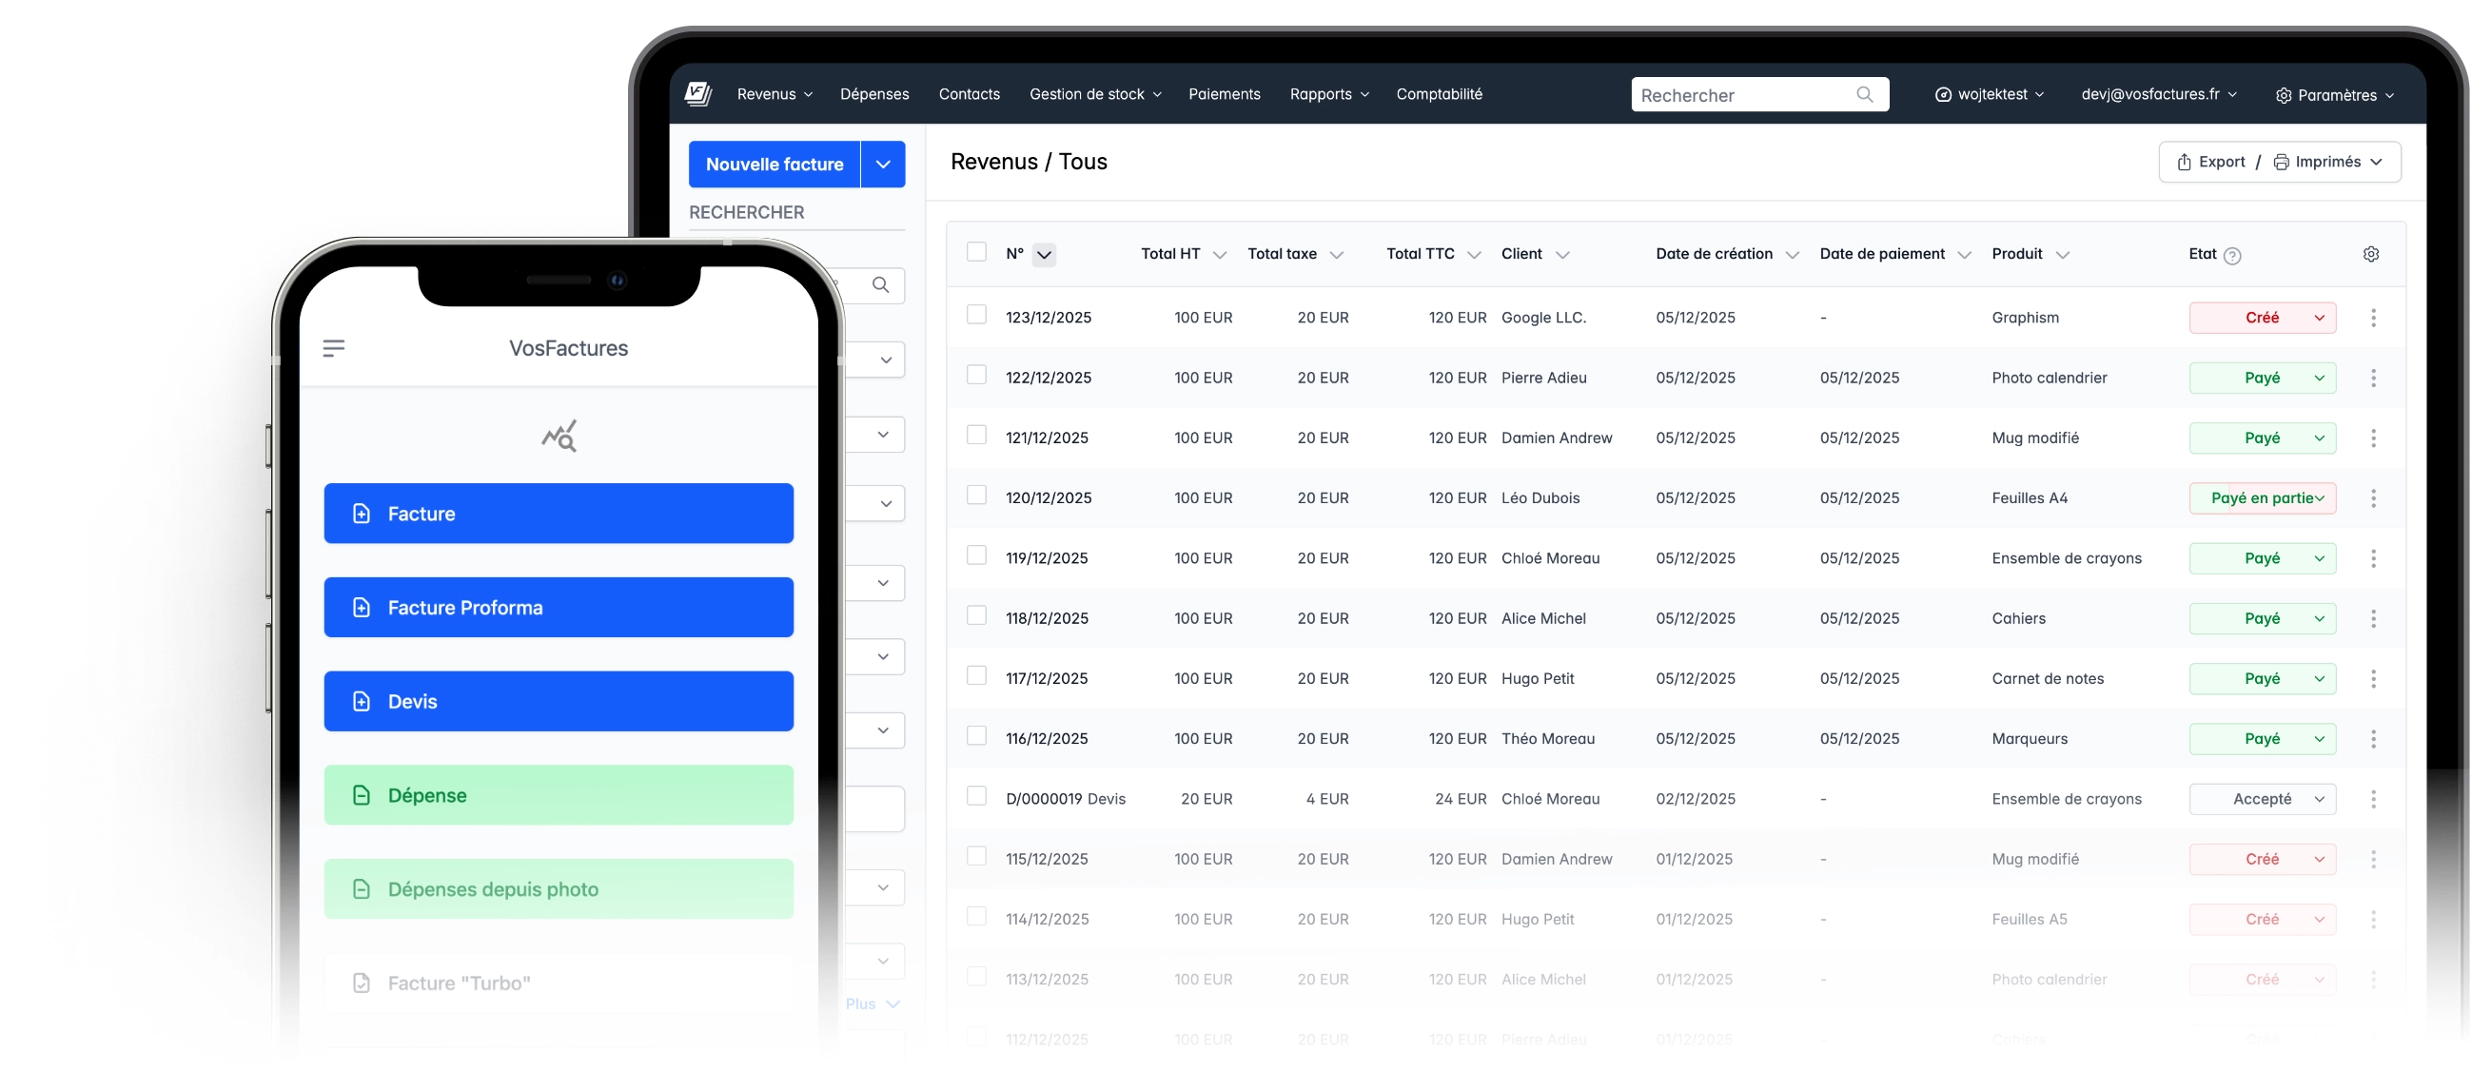Image resolution: width=2472 pixels, height=1070 pixels.
Task: Check the box for invoice 120/12/2025
Action: (x=976, y=496)
